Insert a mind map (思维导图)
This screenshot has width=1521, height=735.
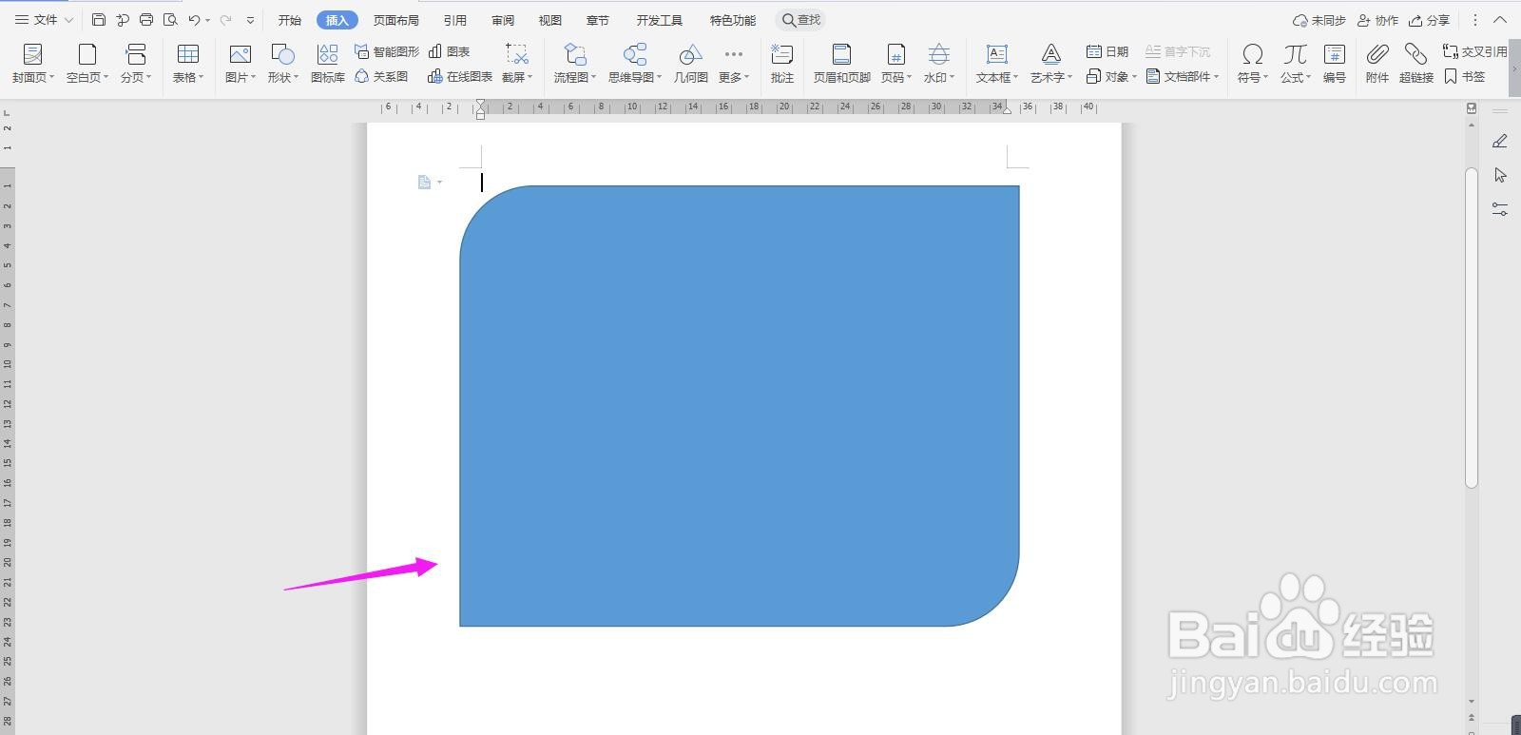point(635,64)
